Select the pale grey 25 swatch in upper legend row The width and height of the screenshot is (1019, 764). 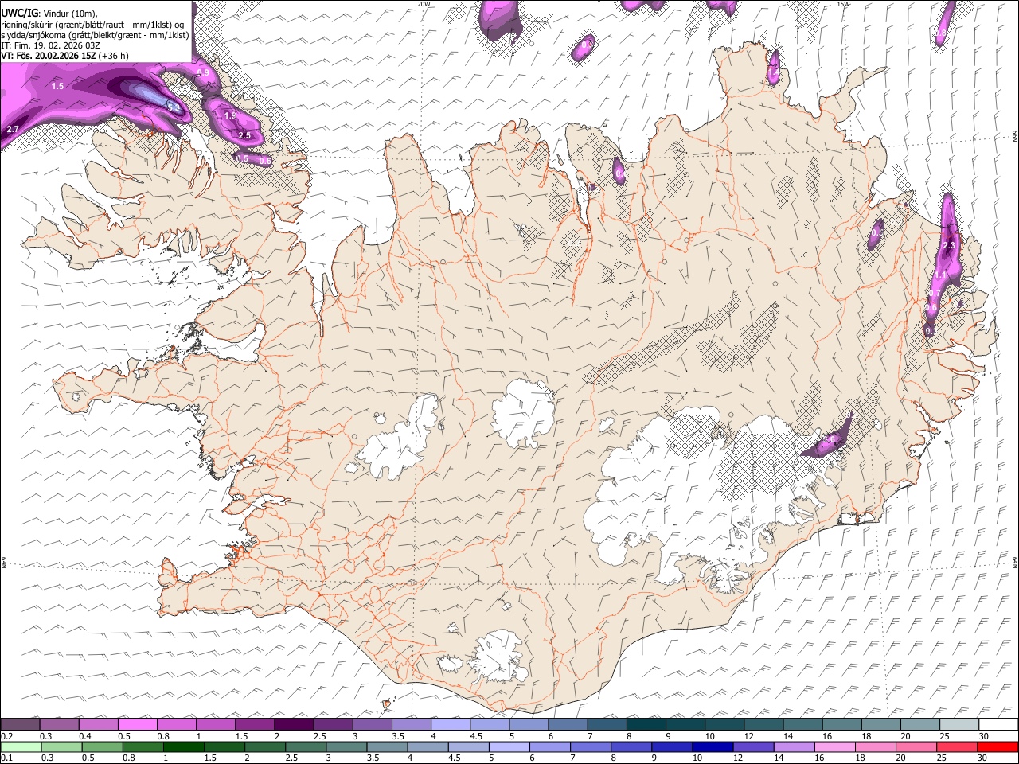959,725
